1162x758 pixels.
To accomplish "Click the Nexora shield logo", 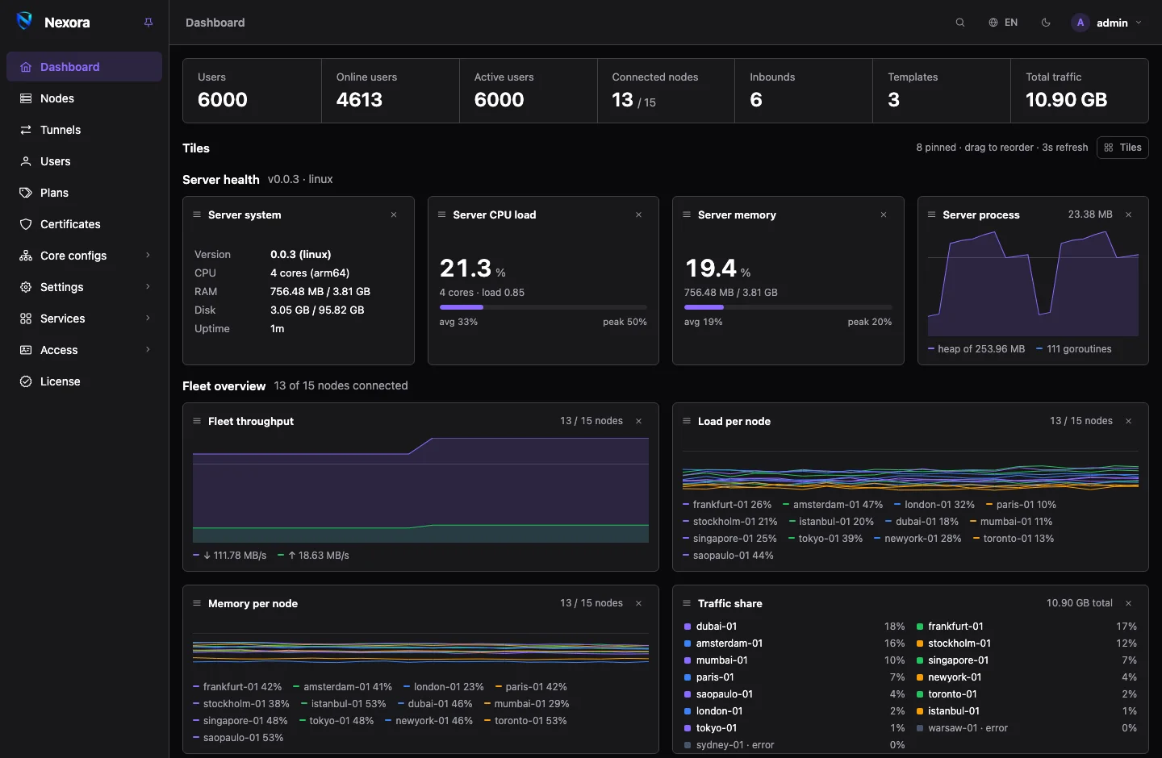I will [25, 22].
